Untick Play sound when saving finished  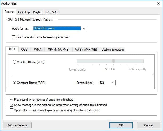coord(11,100)
